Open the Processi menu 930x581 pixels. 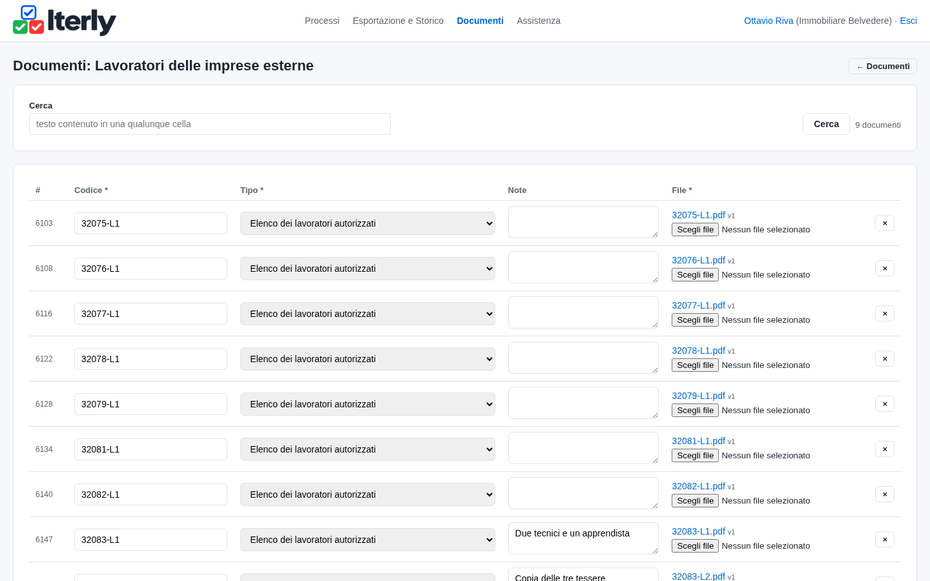[x=322, y=21]
